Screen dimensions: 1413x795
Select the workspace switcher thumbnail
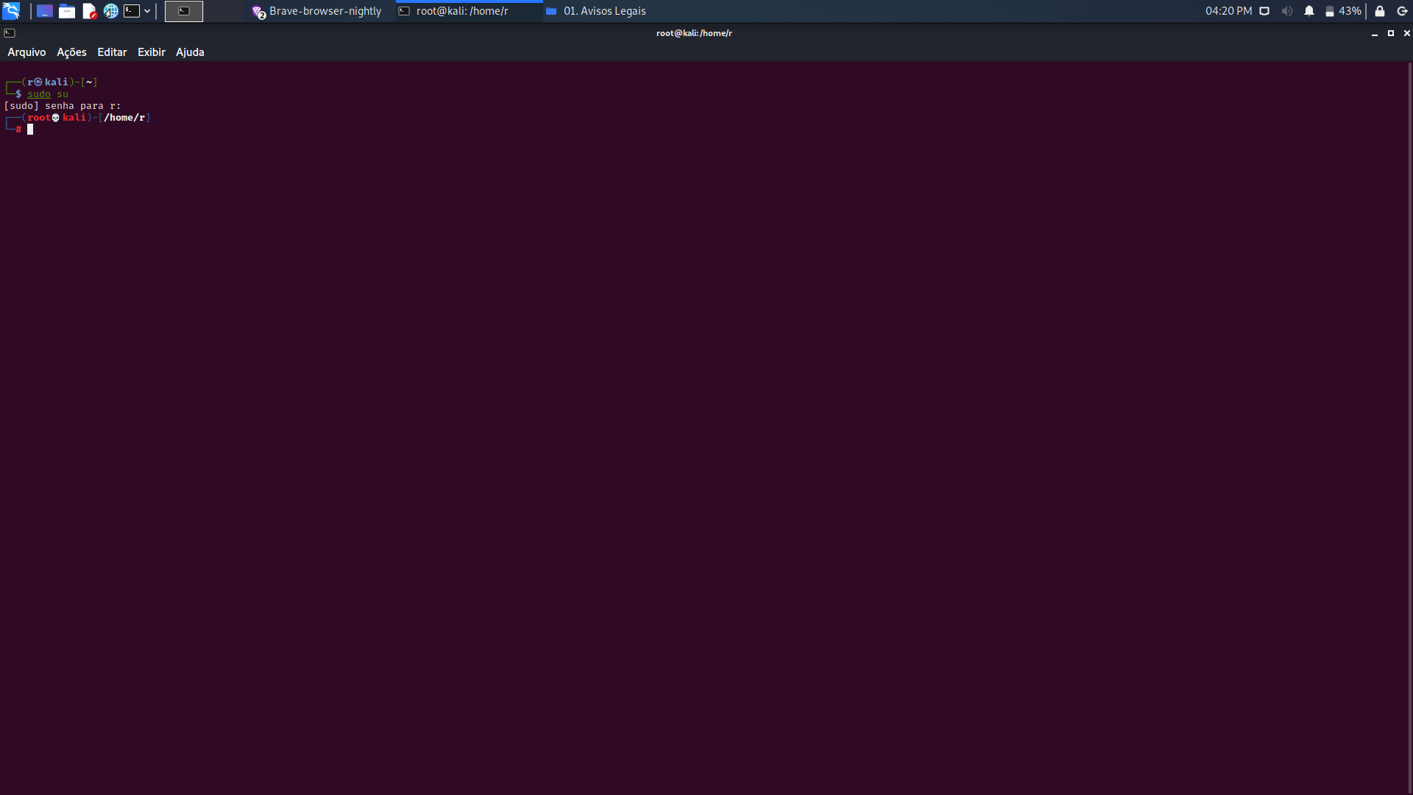(184, 11)
